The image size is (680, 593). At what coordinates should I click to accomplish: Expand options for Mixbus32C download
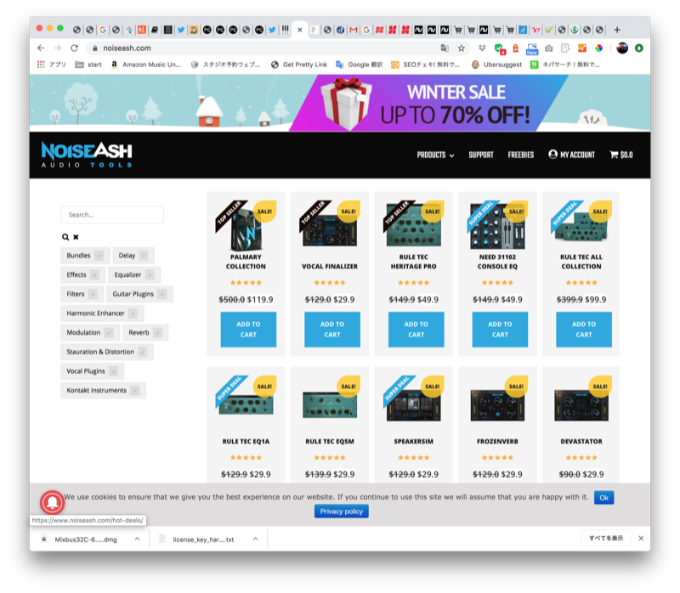tap(137, 539)
